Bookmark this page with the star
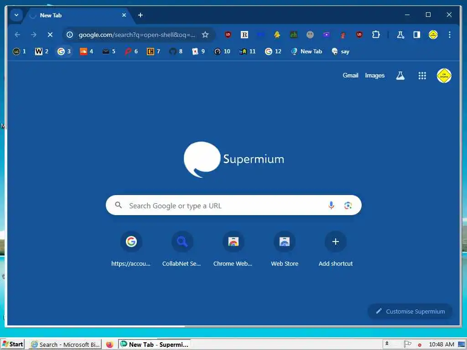 [x=205, y=35]
